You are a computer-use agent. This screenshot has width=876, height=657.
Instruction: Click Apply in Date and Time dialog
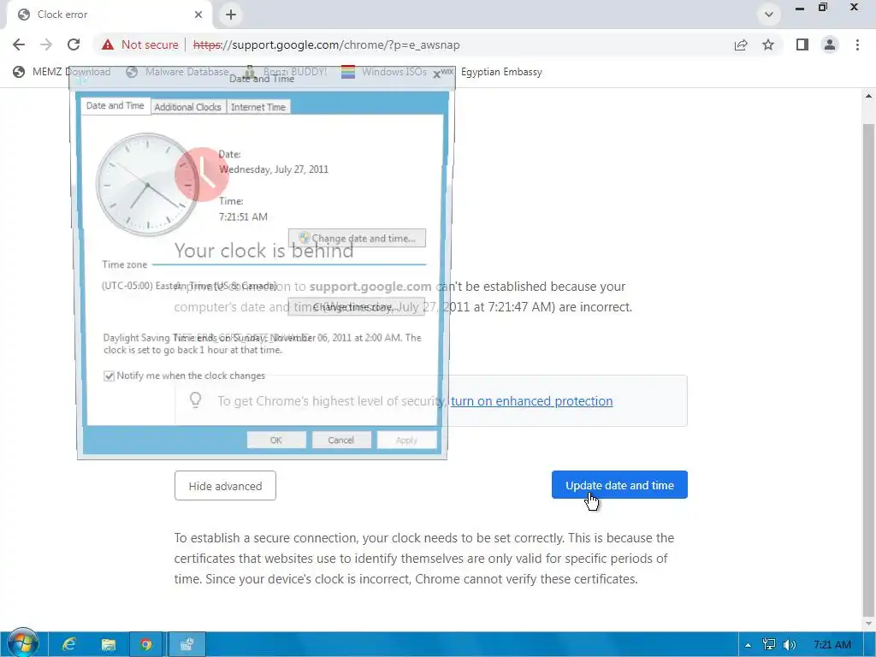point(406,440)
